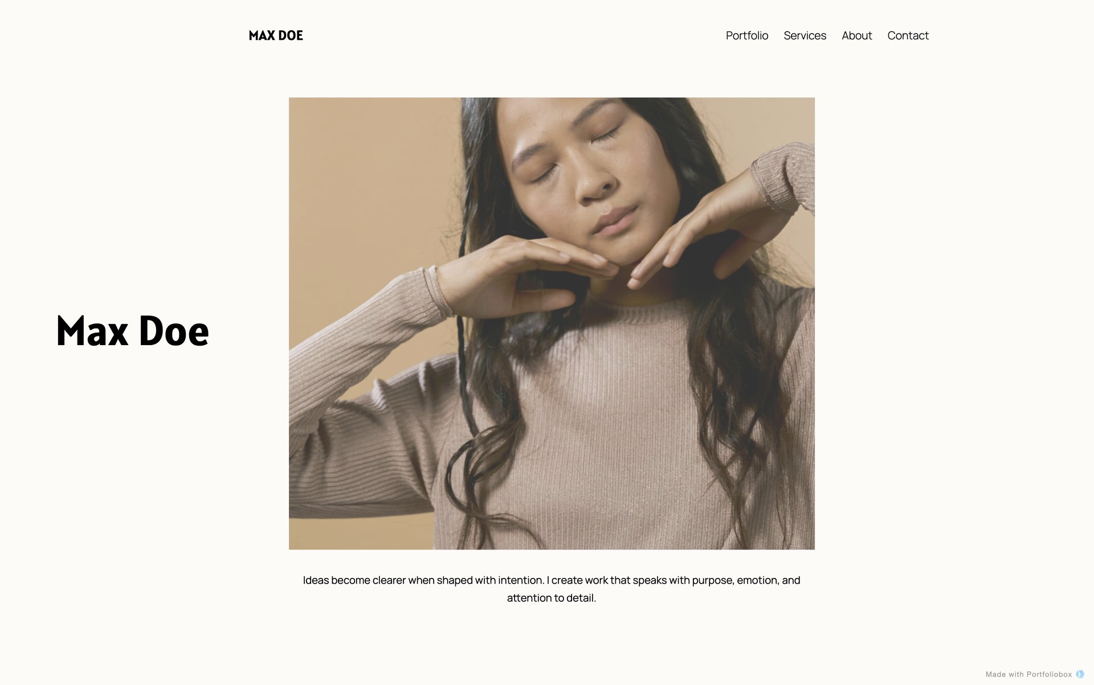Click the Portfoliobox logo icon in footer
Image resolution: width=1094 pixels, height=685 pixels.
(1080, 674)
